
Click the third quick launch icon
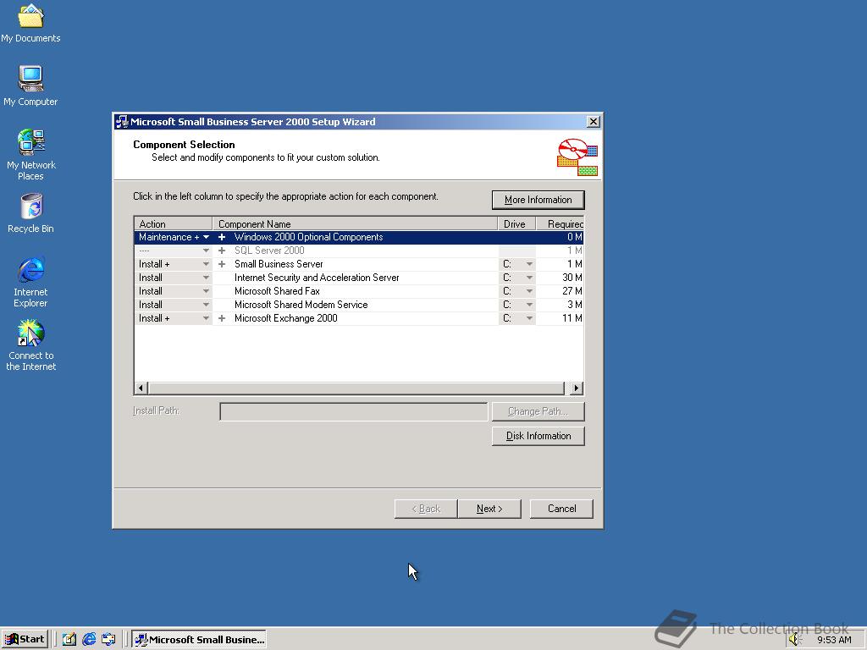(x=108, y=639)
